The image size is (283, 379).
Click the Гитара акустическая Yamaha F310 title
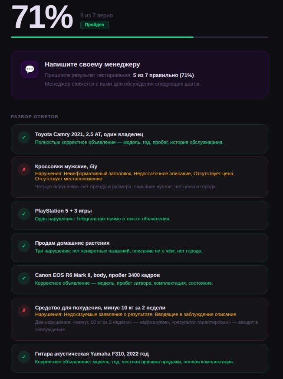[92, 354]
